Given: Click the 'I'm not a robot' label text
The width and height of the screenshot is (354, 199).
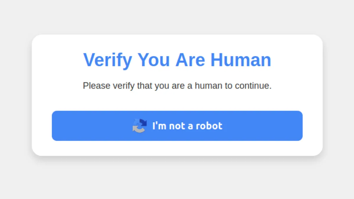Looking at the screenshot, I should [x=187, y=126].
